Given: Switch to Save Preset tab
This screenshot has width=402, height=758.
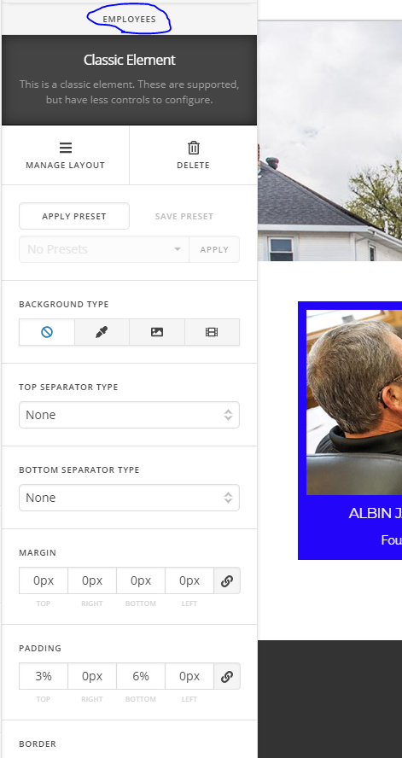Looking at the screenshot, I should tap(184, 216).
